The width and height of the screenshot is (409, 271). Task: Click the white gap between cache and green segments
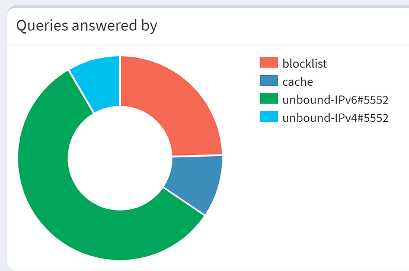tap(184, 202)
